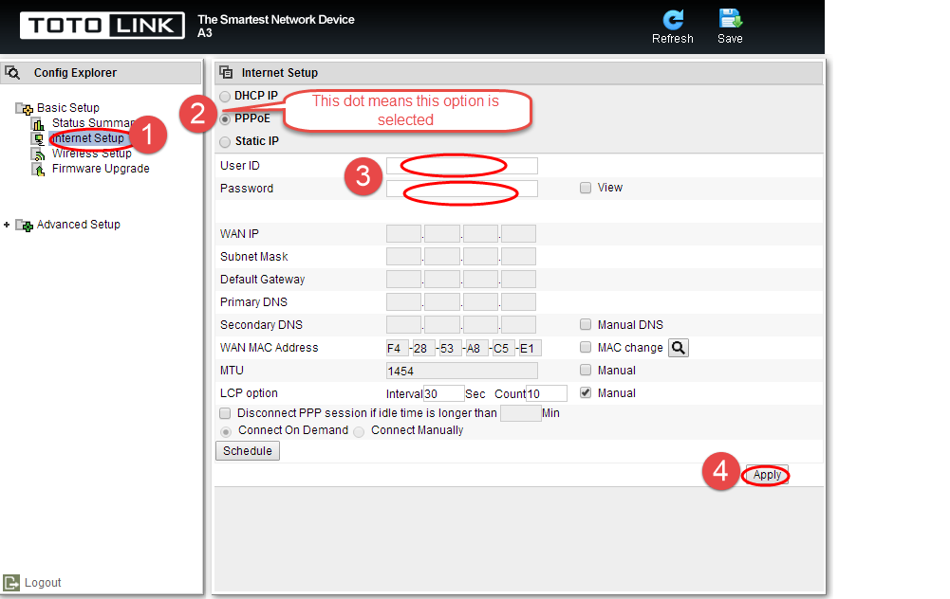Open Advanced Setup in the tree

pyautogui.click(x=78, y=225)
